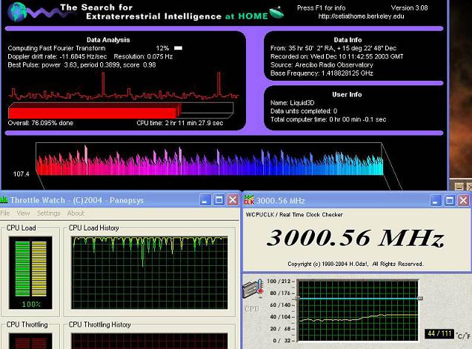The width and height of the screenshot is (472, 349).
Task: Click 'Base Frequency: 1.418828125 GHz' text
Action: [322, 73]
